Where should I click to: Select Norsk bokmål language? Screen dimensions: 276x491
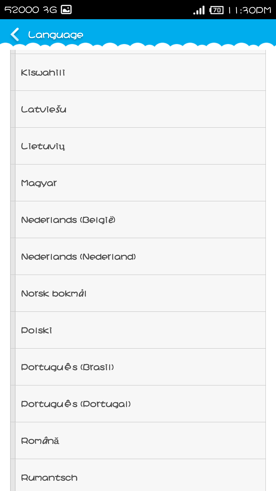tap(140, 294)
